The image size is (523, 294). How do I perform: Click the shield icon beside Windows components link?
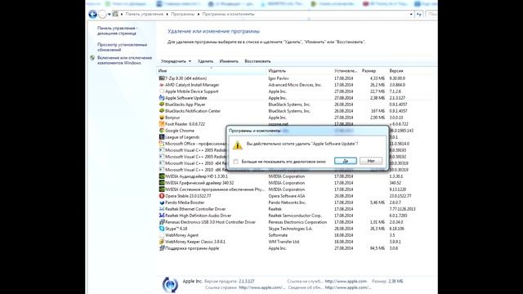coord(92,58)
